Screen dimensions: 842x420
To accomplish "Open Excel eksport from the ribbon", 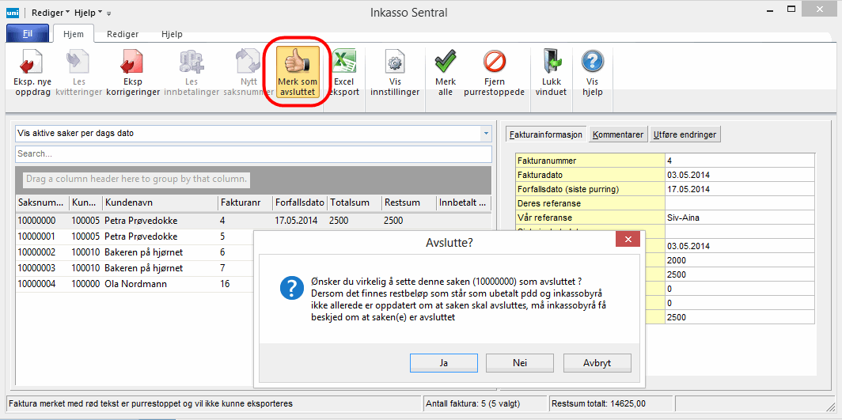I will pos(343,62).
